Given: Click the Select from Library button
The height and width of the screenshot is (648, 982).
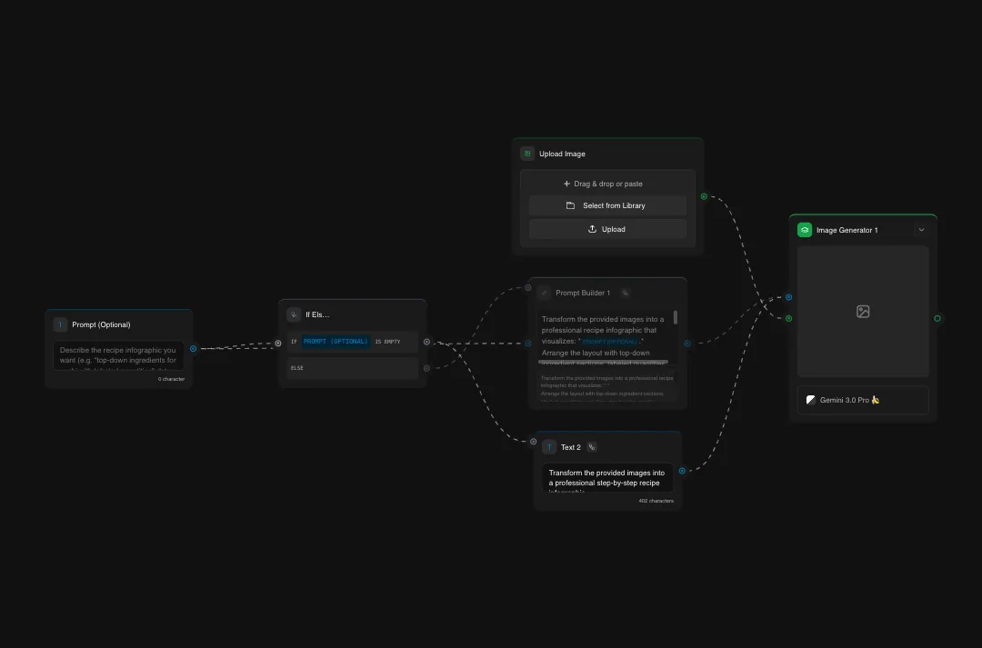Looking at the screenshot, I should point(606,205).
